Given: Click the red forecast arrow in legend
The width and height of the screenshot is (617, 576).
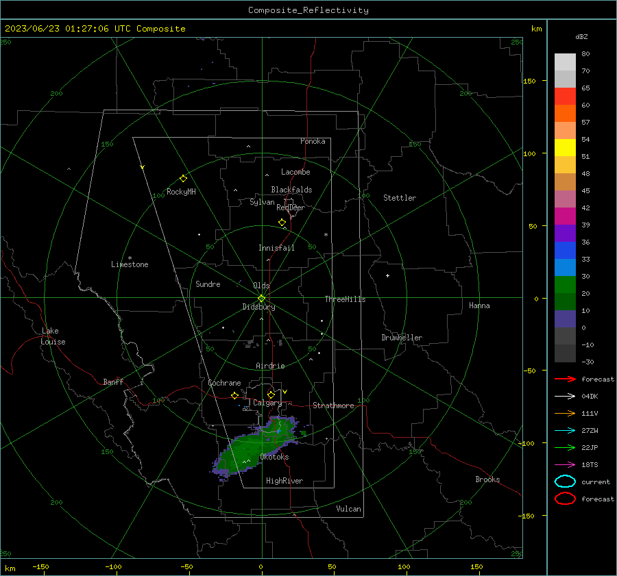Looking at the screenshot, I should (565, 379).
